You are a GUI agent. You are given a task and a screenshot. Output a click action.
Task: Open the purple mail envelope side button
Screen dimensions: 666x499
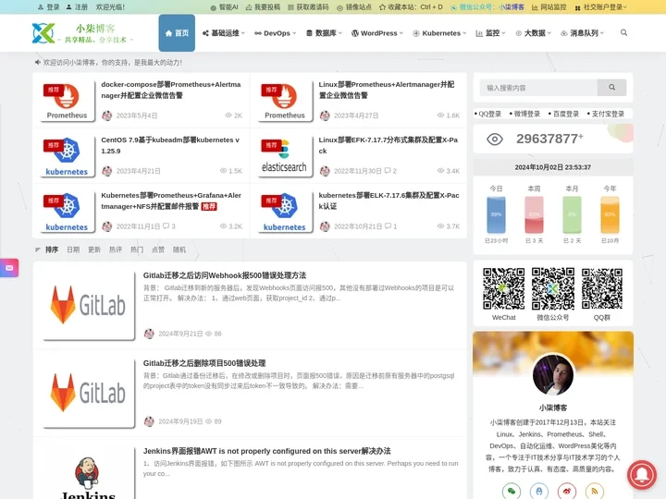pos(9,268)
